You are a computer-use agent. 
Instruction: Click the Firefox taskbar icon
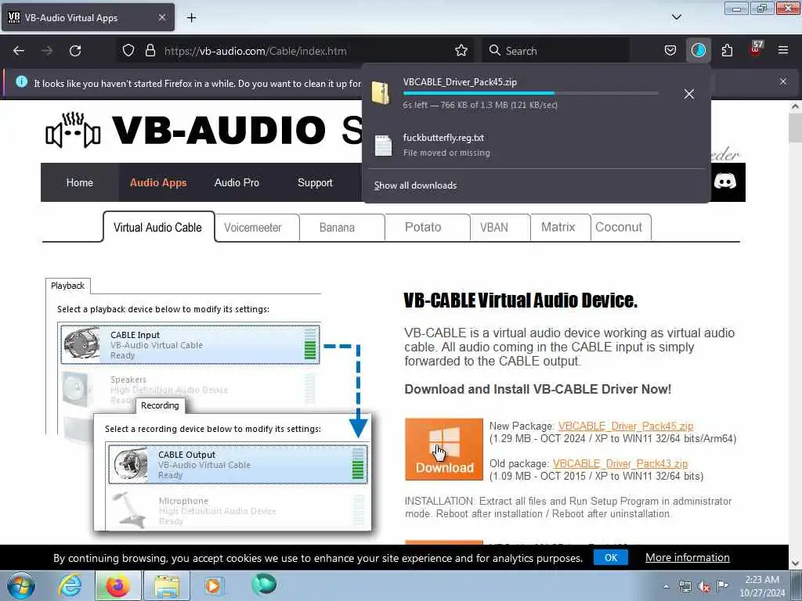117,586
